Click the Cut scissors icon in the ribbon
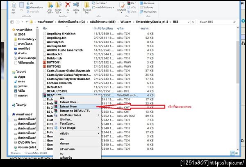The height and width of the screenshot is (167, 246). tap(28, 3)
